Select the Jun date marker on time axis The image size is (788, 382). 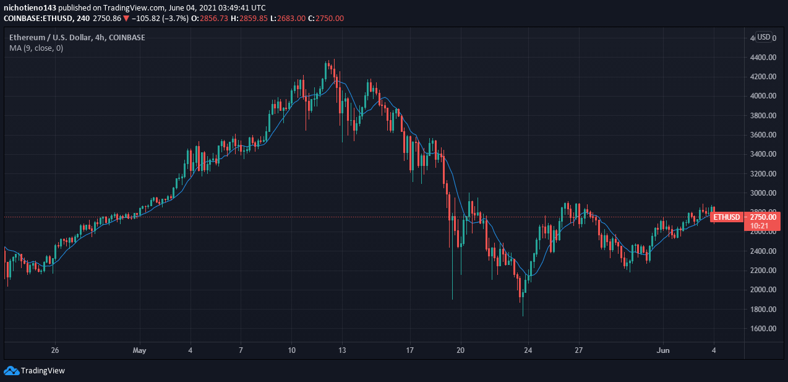tap(662, 350)
